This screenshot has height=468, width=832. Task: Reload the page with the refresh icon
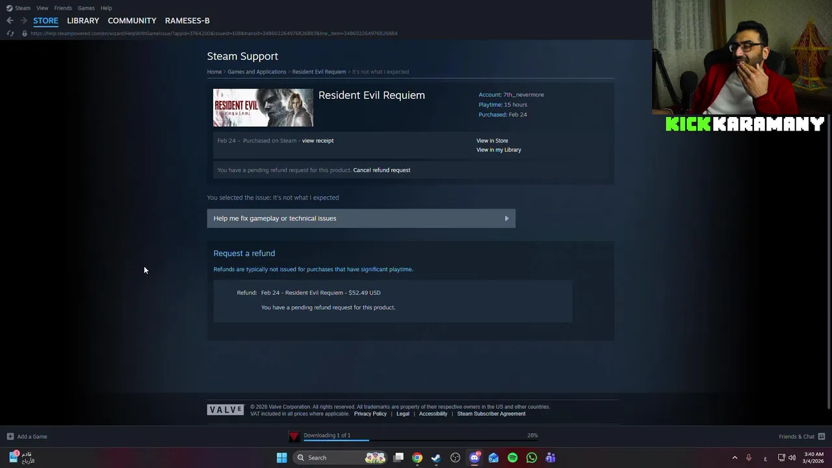coord(10,33)
